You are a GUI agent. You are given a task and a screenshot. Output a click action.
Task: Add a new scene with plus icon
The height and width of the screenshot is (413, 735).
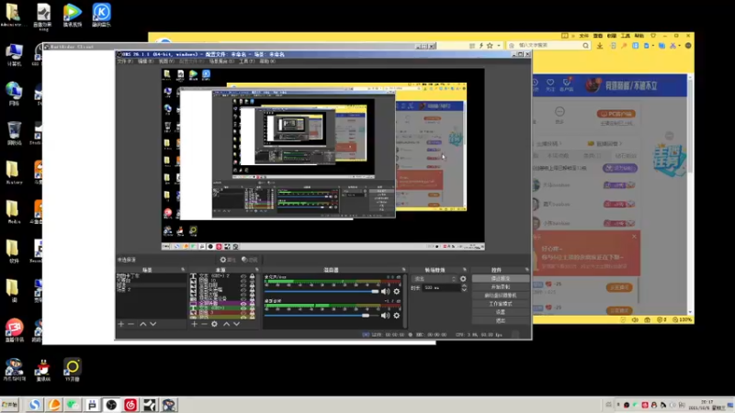(121, 324)
